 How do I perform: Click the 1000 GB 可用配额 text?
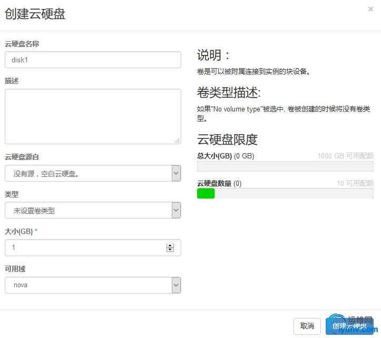tap(345, 156)
